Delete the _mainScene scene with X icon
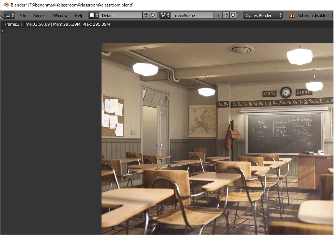This screenshot has height=235, width=336. [x=233, y=15]
